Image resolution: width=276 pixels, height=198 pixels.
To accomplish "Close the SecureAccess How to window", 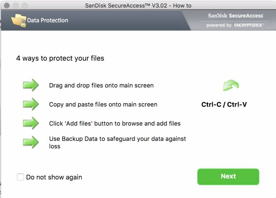I will pos(7,6).
